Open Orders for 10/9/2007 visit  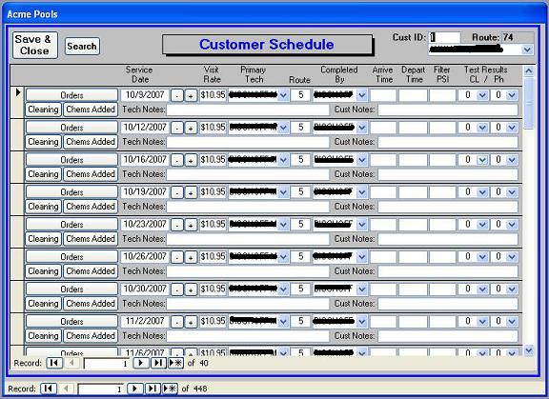pos(71,95)
